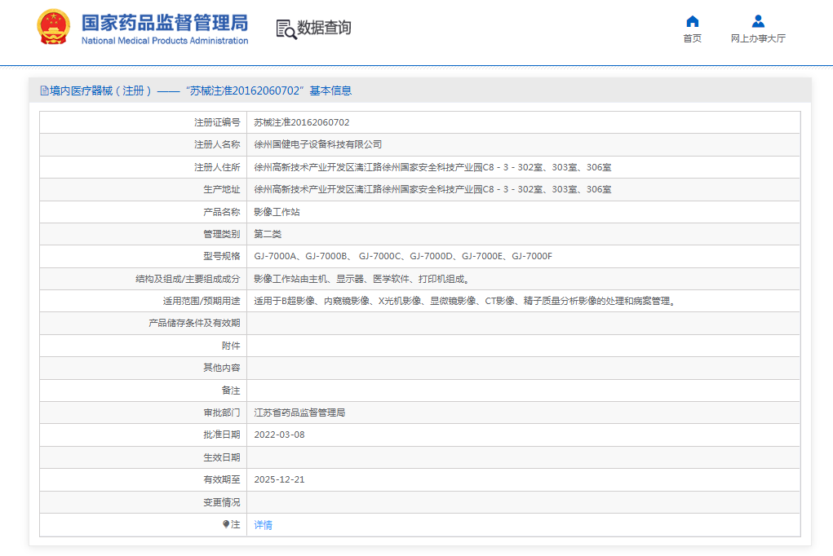Click the 国家药品监督管理局 site title
833x556 pixels.
pos(164,22)
